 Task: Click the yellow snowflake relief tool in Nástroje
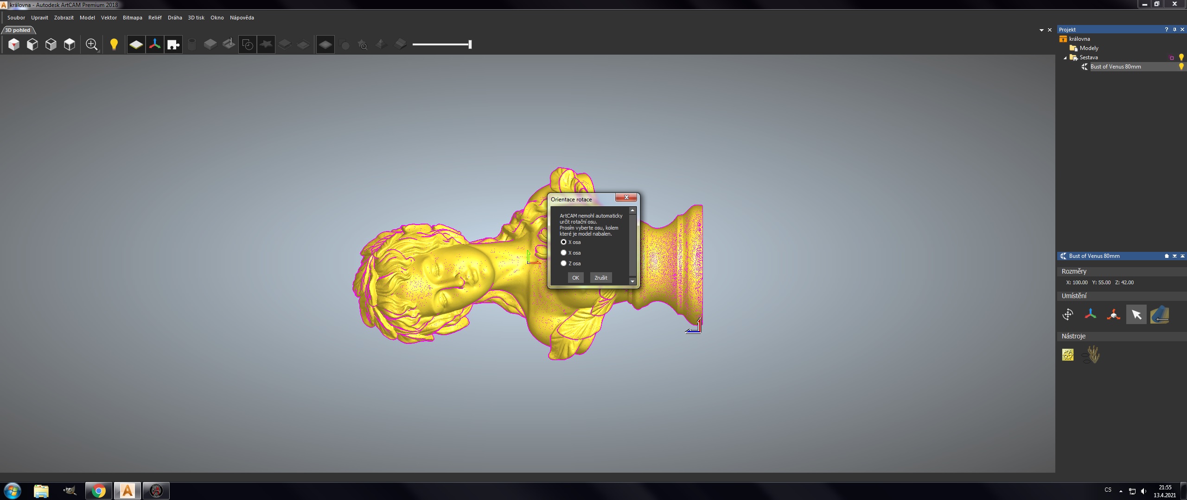coord(1068,355)
